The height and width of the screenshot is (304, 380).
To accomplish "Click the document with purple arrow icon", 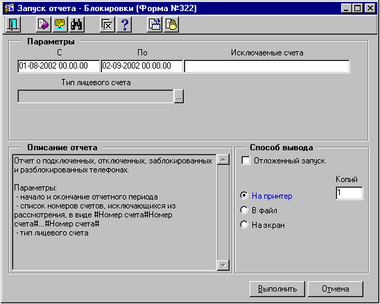I will (x=44, y=24).
